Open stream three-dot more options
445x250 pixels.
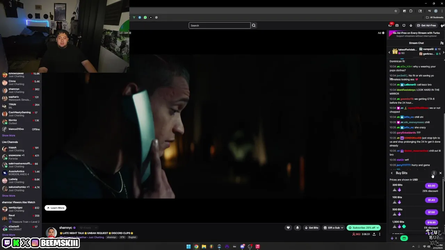tap(380, 234)
